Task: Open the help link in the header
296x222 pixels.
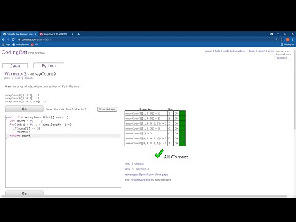Action: tap(218, 51)
